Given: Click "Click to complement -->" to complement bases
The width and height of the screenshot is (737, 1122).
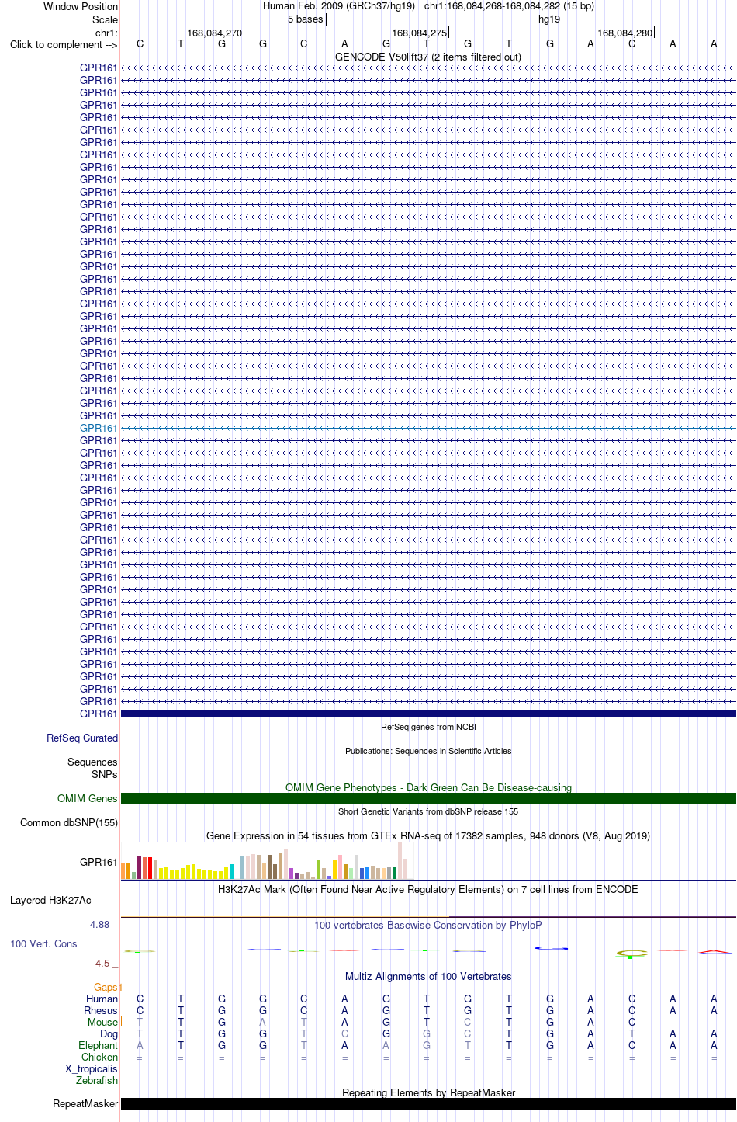Looking at the screenshot, I should coord(64,44).
